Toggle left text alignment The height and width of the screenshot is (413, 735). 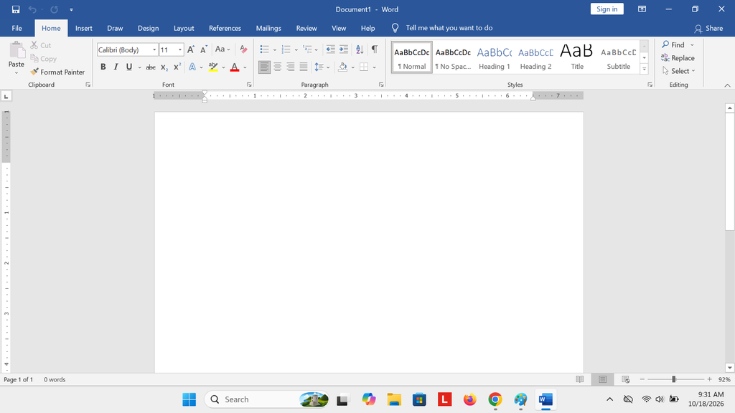264,67
